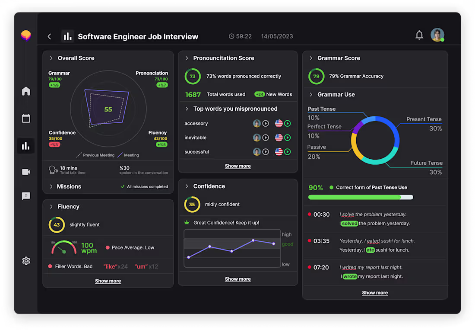Click Show more in the Fluency panel

(x=108, y=281)
